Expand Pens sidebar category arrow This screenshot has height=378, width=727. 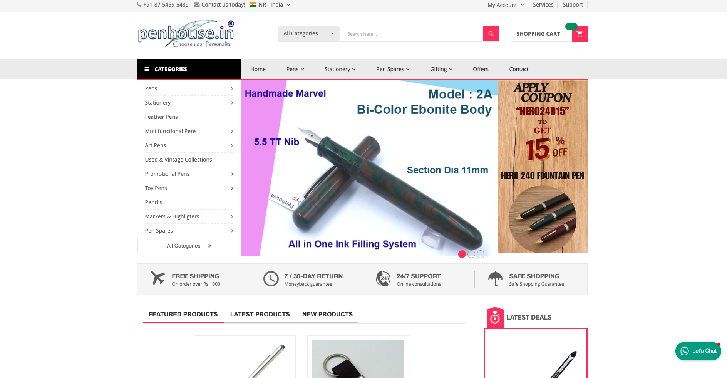coord(232,88)
